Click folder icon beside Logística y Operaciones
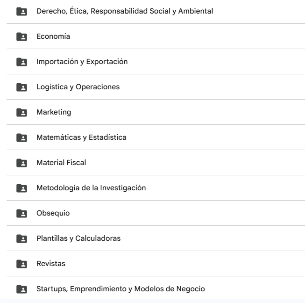The height and width of the screenshot is (303, 305). pos(21,87)
